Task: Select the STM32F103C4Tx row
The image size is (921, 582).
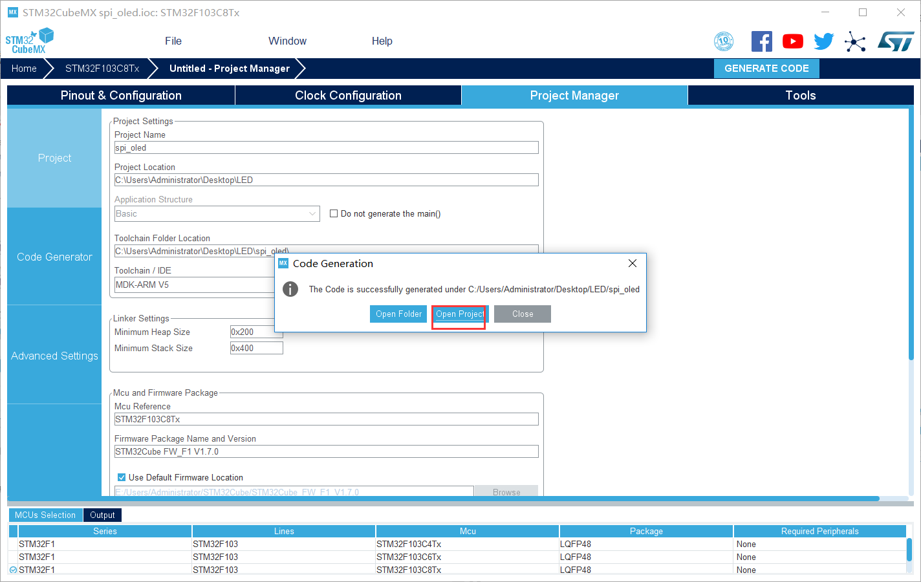Action: 457,544
